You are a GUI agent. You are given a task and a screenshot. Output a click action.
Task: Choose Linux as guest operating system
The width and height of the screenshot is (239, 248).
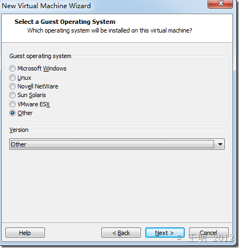[12, 78]
